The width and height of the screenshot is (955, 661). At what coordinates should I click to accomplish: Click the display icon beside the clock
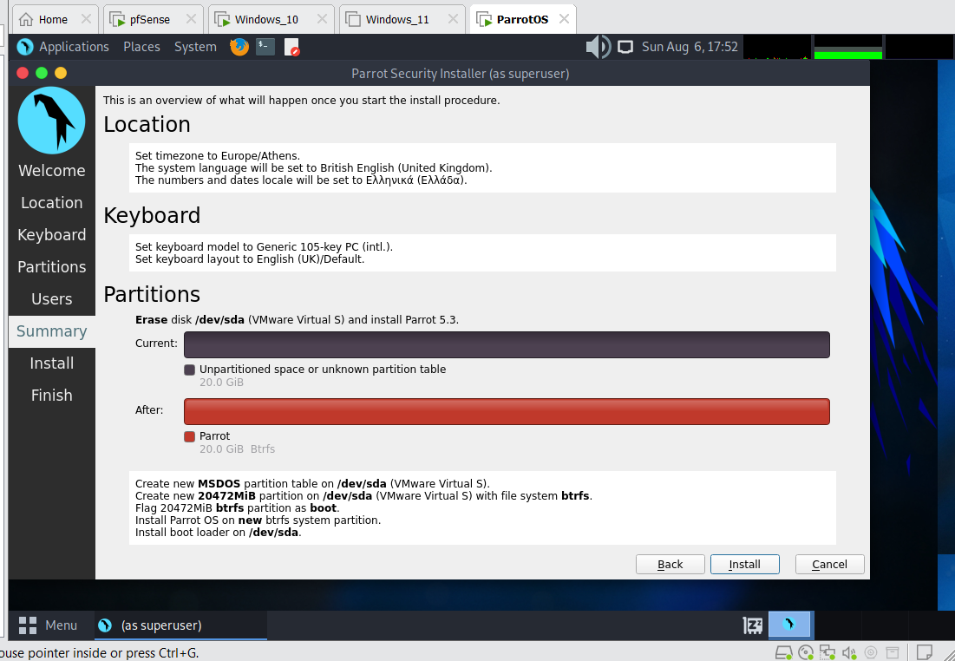[625, 47]
